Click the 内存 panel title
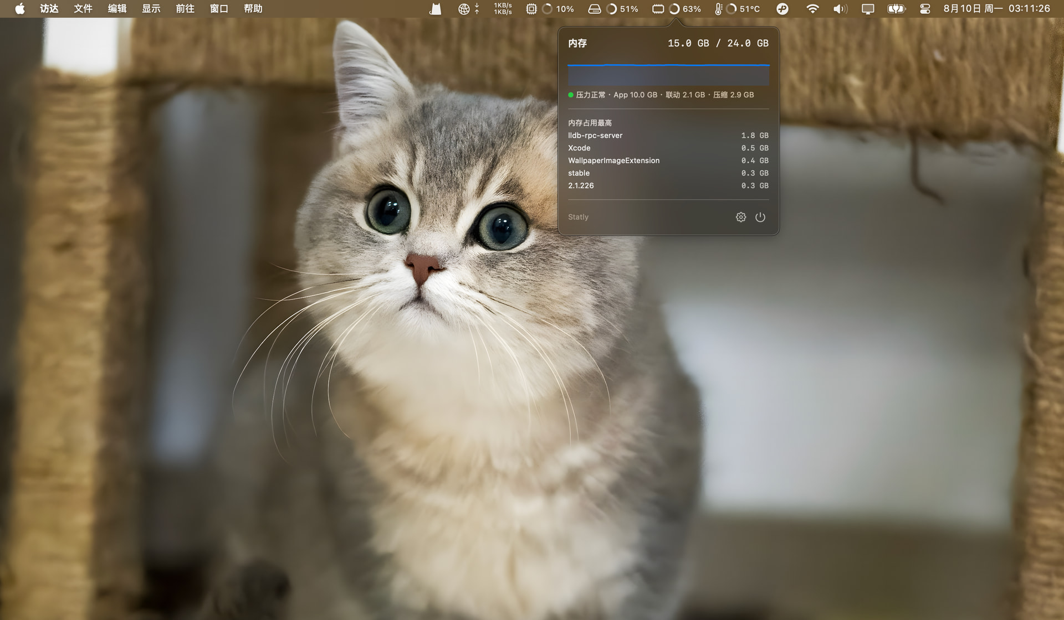This screenshot has width=1064, height=620. pos(577,43)
